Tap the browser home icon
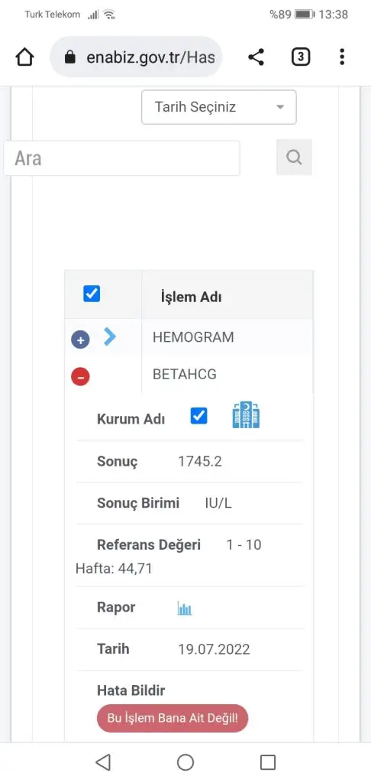 point(25,57)
